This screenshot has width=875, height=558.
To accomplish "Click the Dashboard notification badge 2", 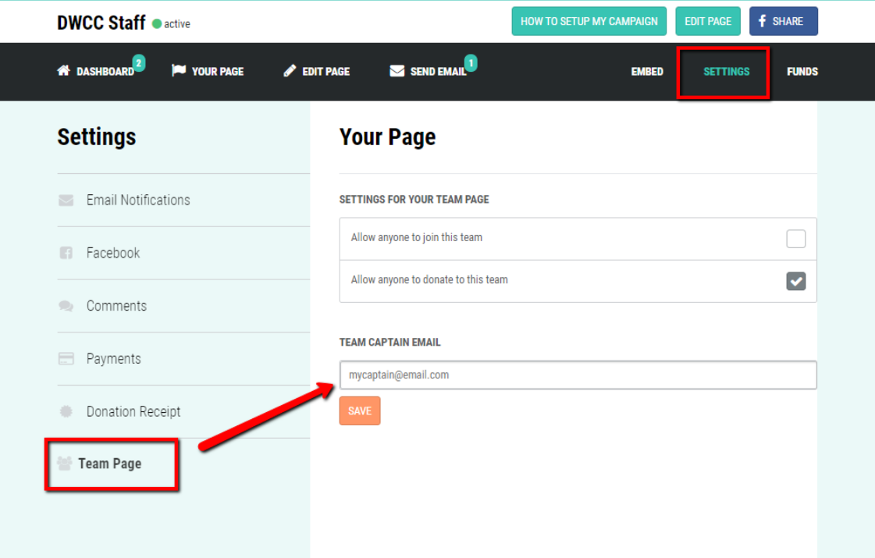I will point(138,62).
